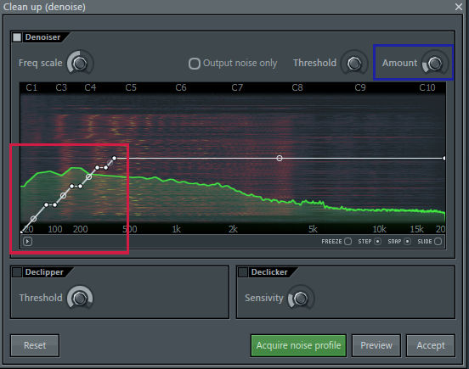
Task: Toggle the STEP option
Action: tap(378, 241)
